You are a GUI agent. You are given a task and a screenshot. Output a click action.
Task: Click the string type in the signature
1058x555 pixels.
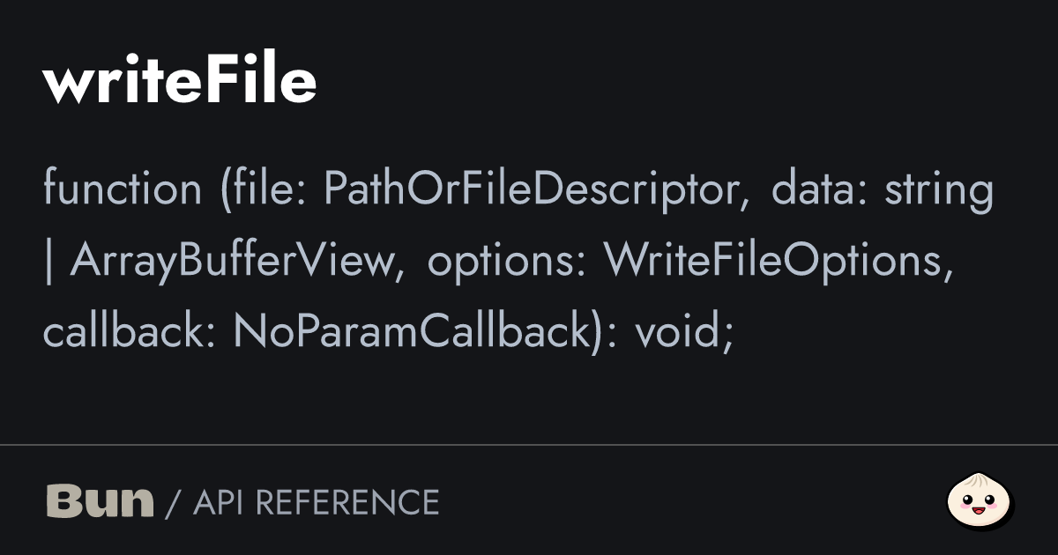tap(937, 189)
